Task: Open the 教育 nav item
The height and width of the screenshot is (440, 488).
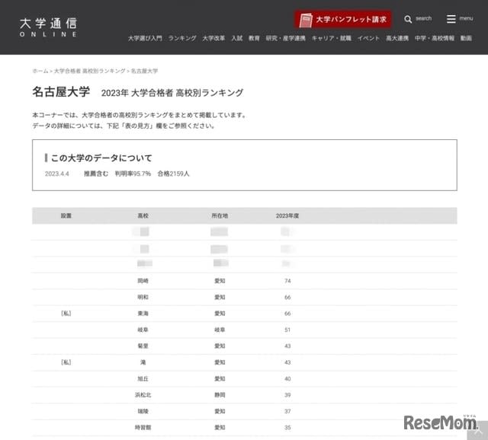Action: pyautogui.click(x=254, y=38)
